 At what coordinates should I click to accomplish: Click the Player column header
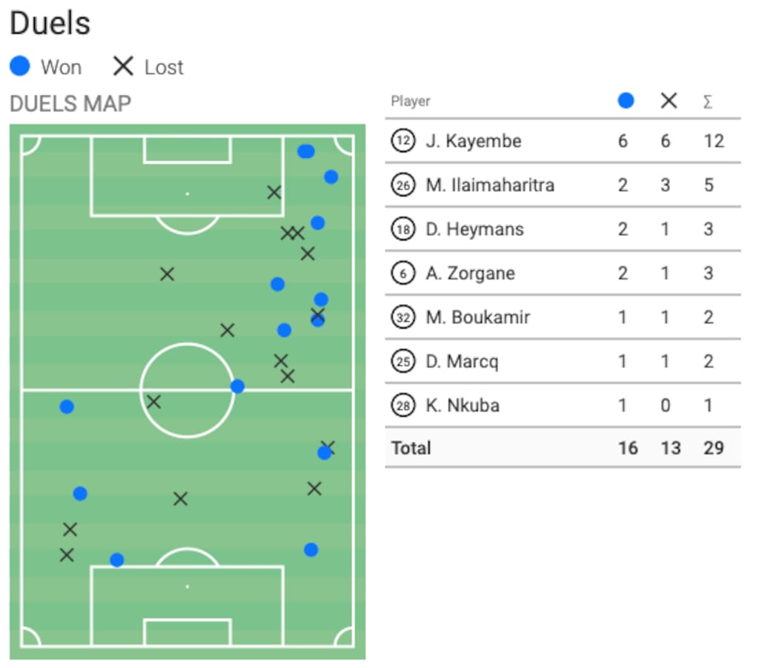pyautogui.click(x=411, y=102)
